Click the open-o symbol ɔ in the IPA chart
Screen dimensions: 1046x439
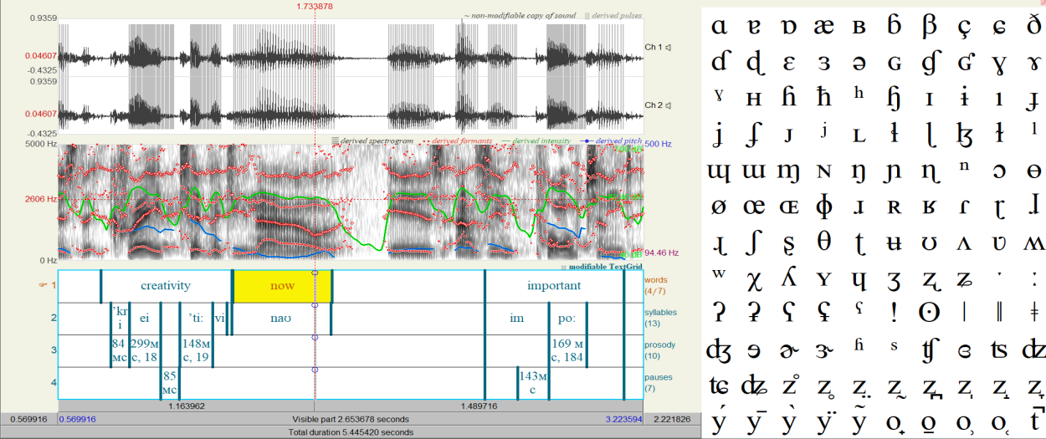click(x=999, y=171)
